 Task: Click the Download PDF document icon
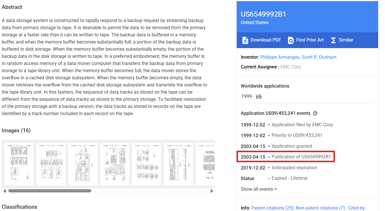[x=245, y=40]
